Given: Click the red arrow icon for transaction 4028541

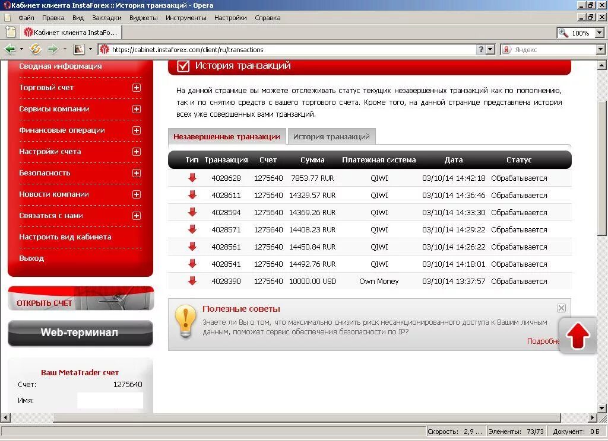Looking at the screenshot, I should point(192,264).
